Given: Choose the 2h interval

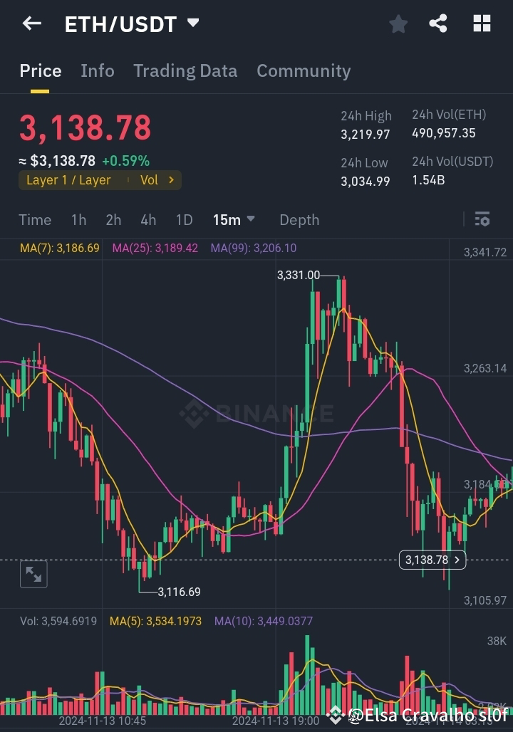Looking at the screenshot, I should pos(113,219).
